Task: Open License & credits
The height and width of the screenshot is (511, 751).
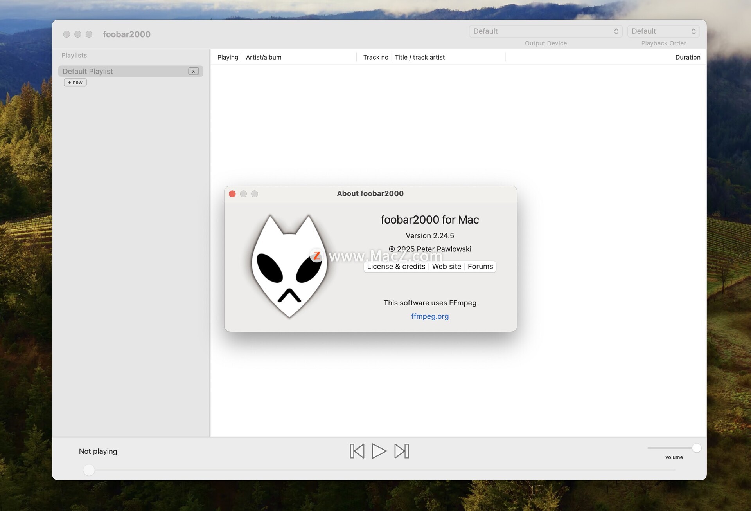Action: click(x=396, y=266)
